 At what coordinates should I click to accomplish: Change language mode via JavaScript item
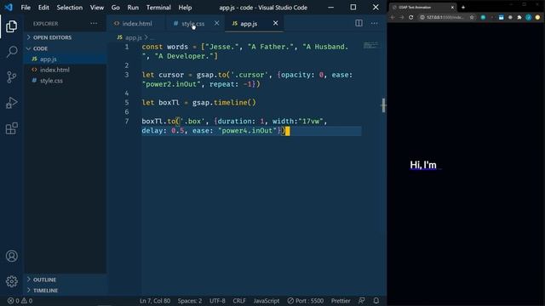coord(267,301)
